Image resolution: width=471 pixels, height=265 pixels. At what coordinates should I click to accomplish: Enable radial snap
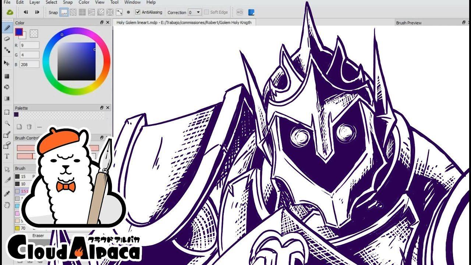click(101, 12)
